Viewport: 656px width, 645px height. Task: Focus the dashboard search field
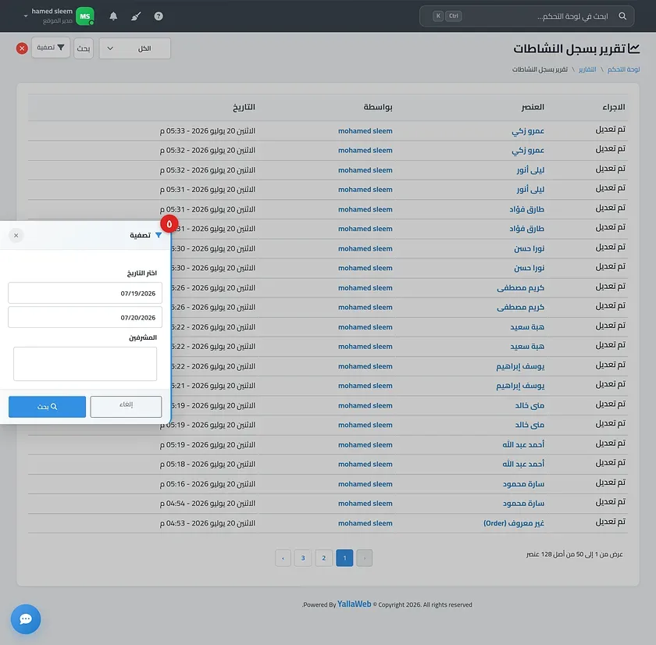click(x=526, y=16)
